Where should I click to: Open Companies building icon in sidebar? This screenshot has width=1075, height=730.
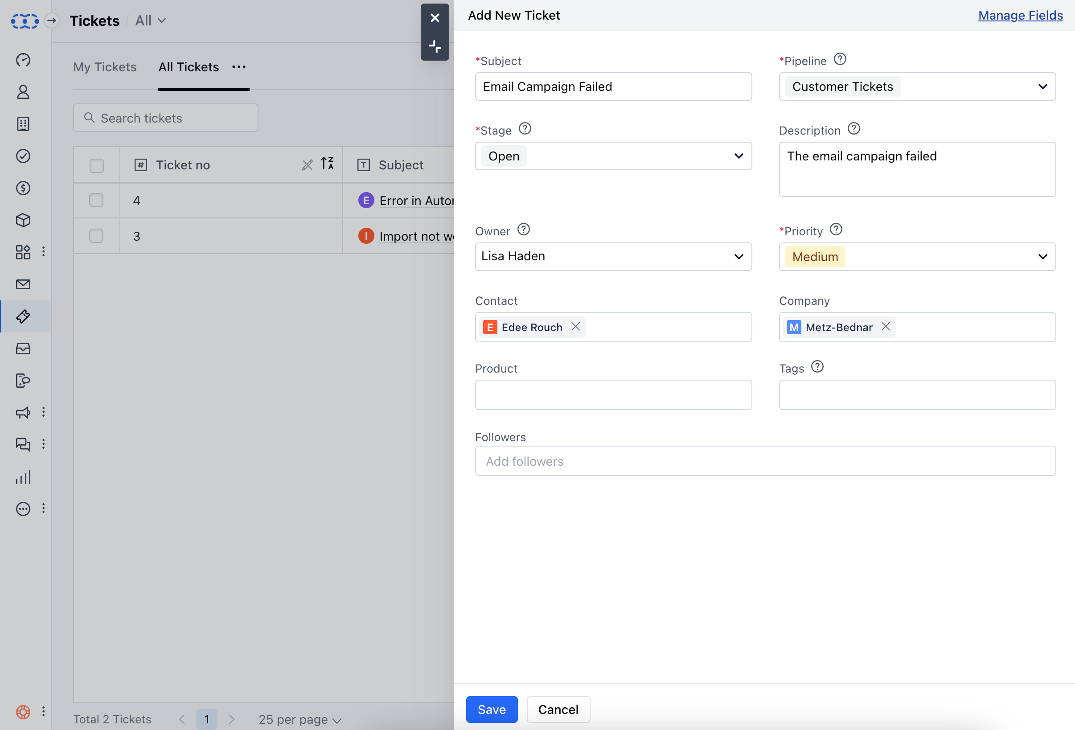click(x=23, y=124)
